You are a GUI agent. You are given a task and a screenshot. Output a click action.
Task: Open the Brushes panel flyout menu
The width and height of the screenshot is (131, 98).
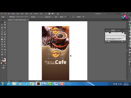[x=127, y=30]
